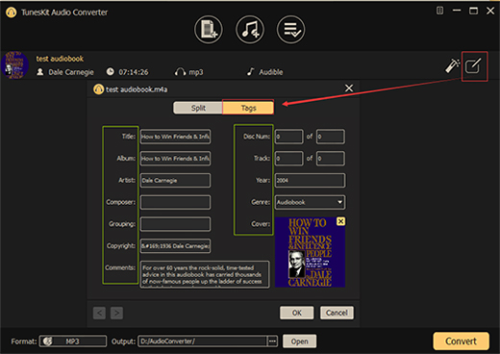Image resolution: width=500 pixels, height=354 pixels.
Task: Click the empty Composer field
Action: click(175, 202)
